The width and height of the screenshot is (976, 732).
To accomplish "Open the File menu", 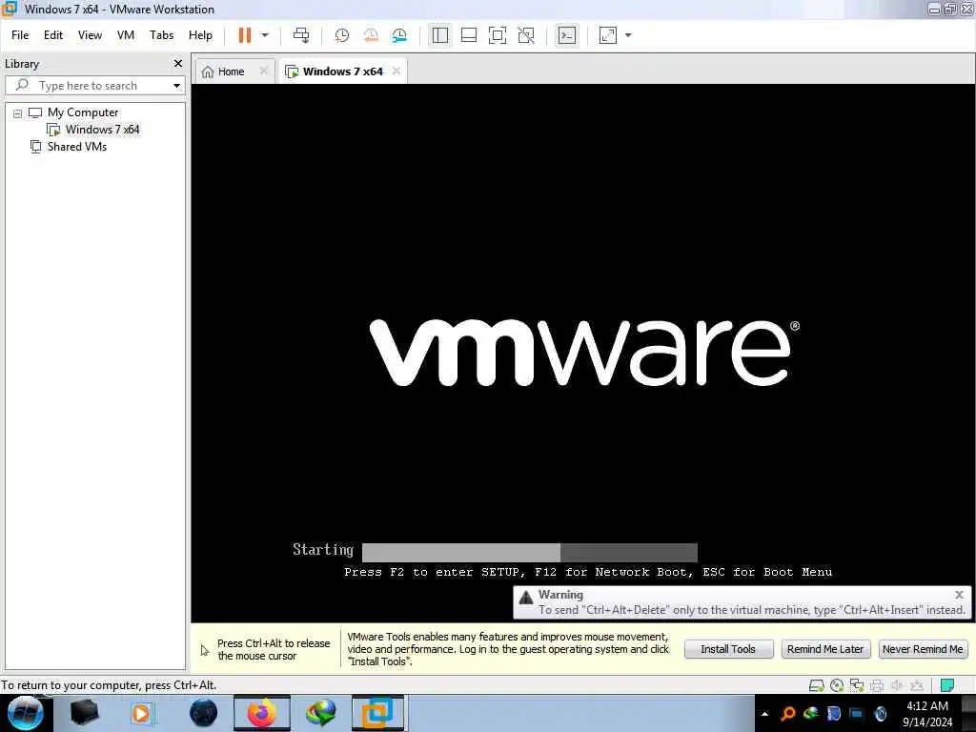I will tap(20, 35).
